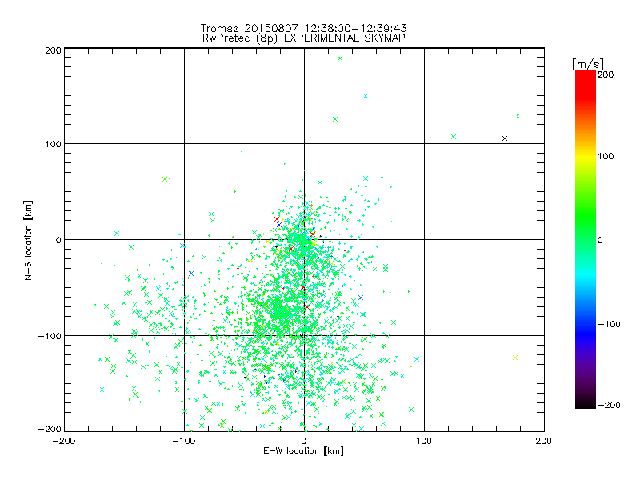Click the y-axis tick label '200'
640x480 pixels.
(54, 50)
